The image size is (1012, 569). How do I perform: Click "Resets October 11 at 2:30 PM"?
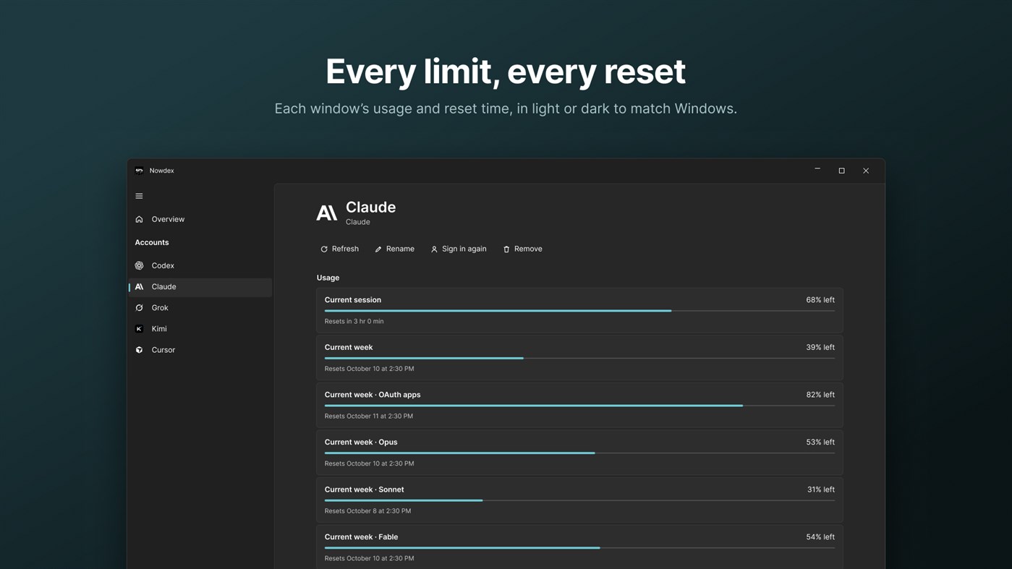click(369, 416)
